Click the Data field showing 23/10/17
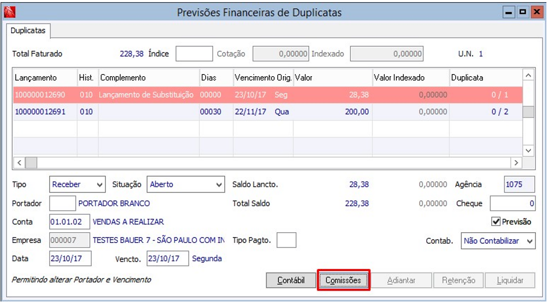 pyautogui.click(x=70, y=259)
